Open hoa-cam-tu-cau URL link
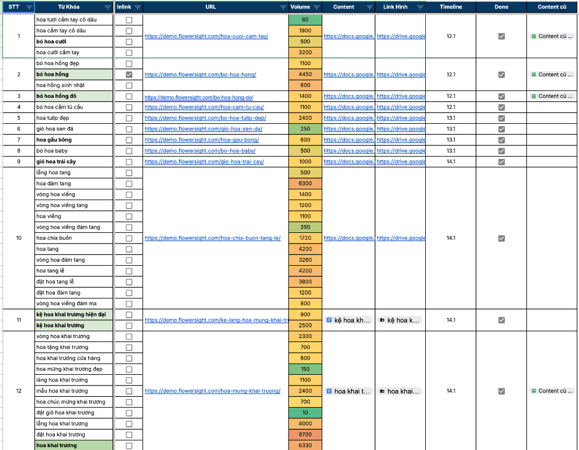579x450 pixels. [204, 107]
